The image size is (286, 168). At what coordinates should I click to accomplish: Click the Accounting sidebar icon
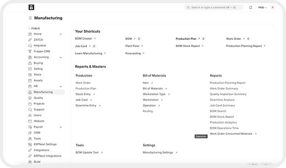(x=30, y=57)
